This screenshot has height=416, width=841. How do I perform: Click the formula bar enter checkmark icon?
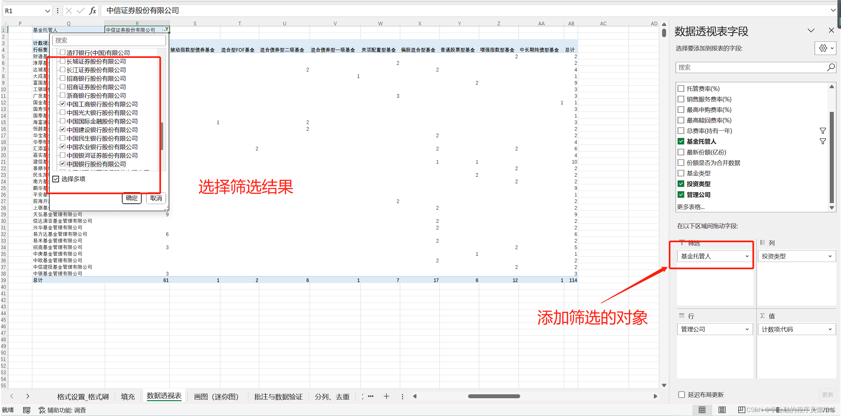click(x=80, y=11)
